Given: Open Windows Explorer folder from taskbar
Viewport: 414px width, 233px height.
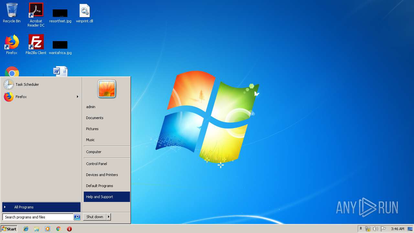Looking at the screenshot, I should [x=37, y=229].
